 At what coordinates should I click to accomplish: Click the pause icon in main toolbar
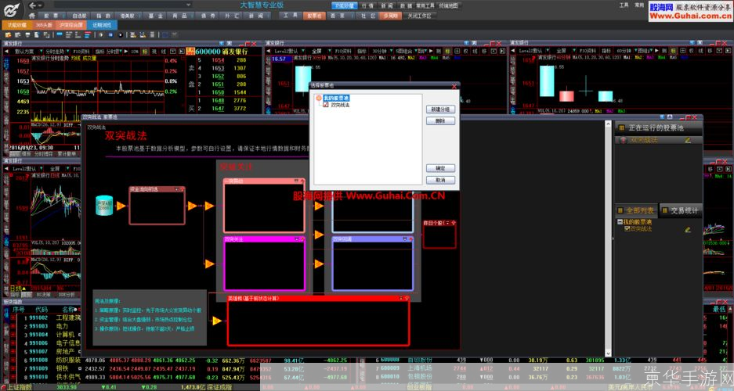[111, 34]
